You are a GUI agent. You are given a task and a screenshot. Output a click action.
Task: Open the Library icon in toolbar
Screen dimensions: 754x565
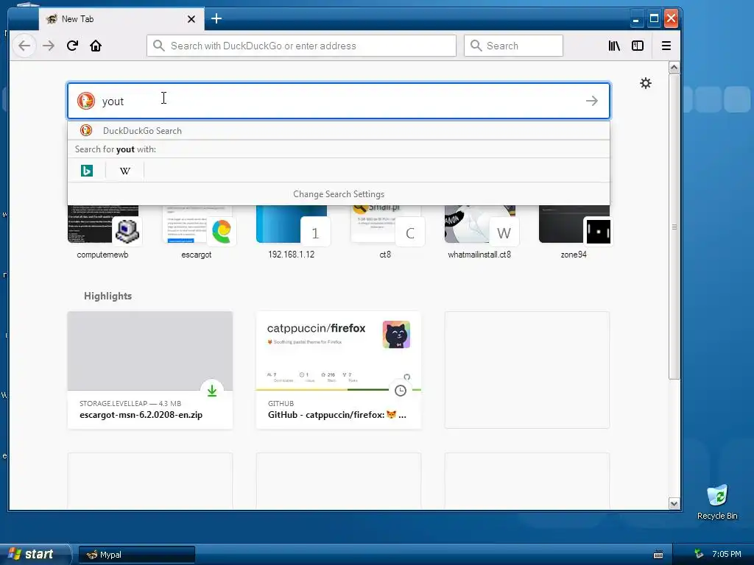614,46
